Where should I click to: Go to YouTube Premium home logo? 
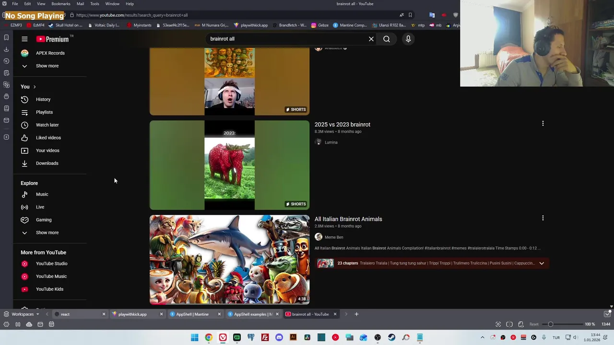[x=52, y=39]
